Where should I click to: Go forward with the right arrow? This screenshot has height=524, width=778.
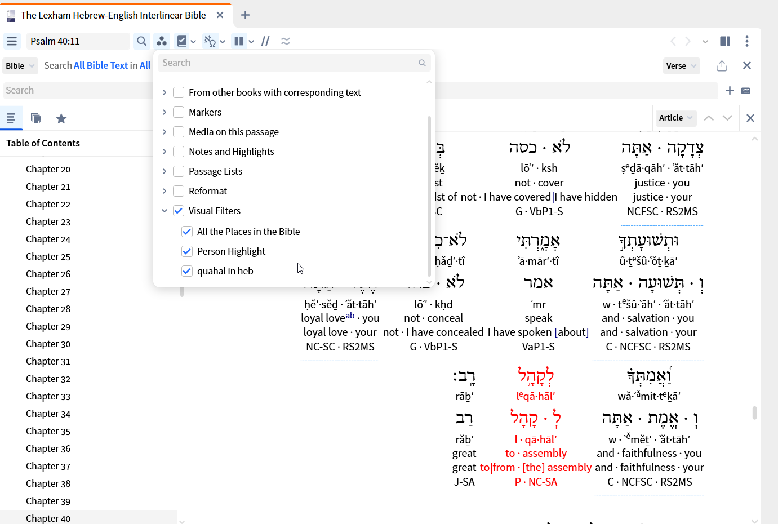tap(688, 41)
